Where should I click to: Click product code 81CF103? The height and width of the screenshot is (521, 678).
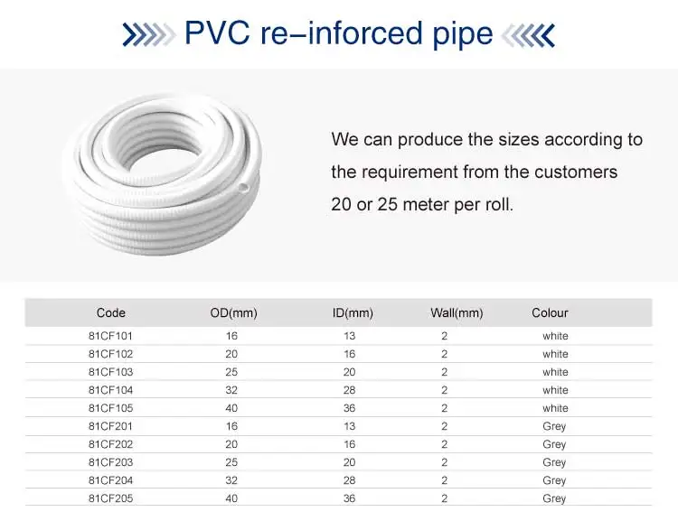tap(110, 372)
